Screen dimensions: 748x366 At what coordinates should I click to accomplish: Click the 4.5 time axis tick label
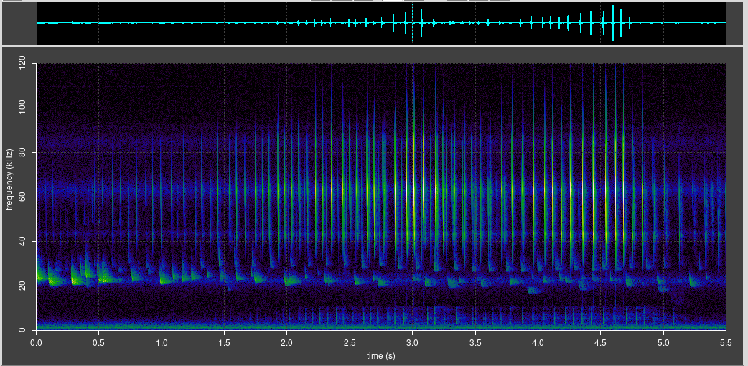pos(601,343)
